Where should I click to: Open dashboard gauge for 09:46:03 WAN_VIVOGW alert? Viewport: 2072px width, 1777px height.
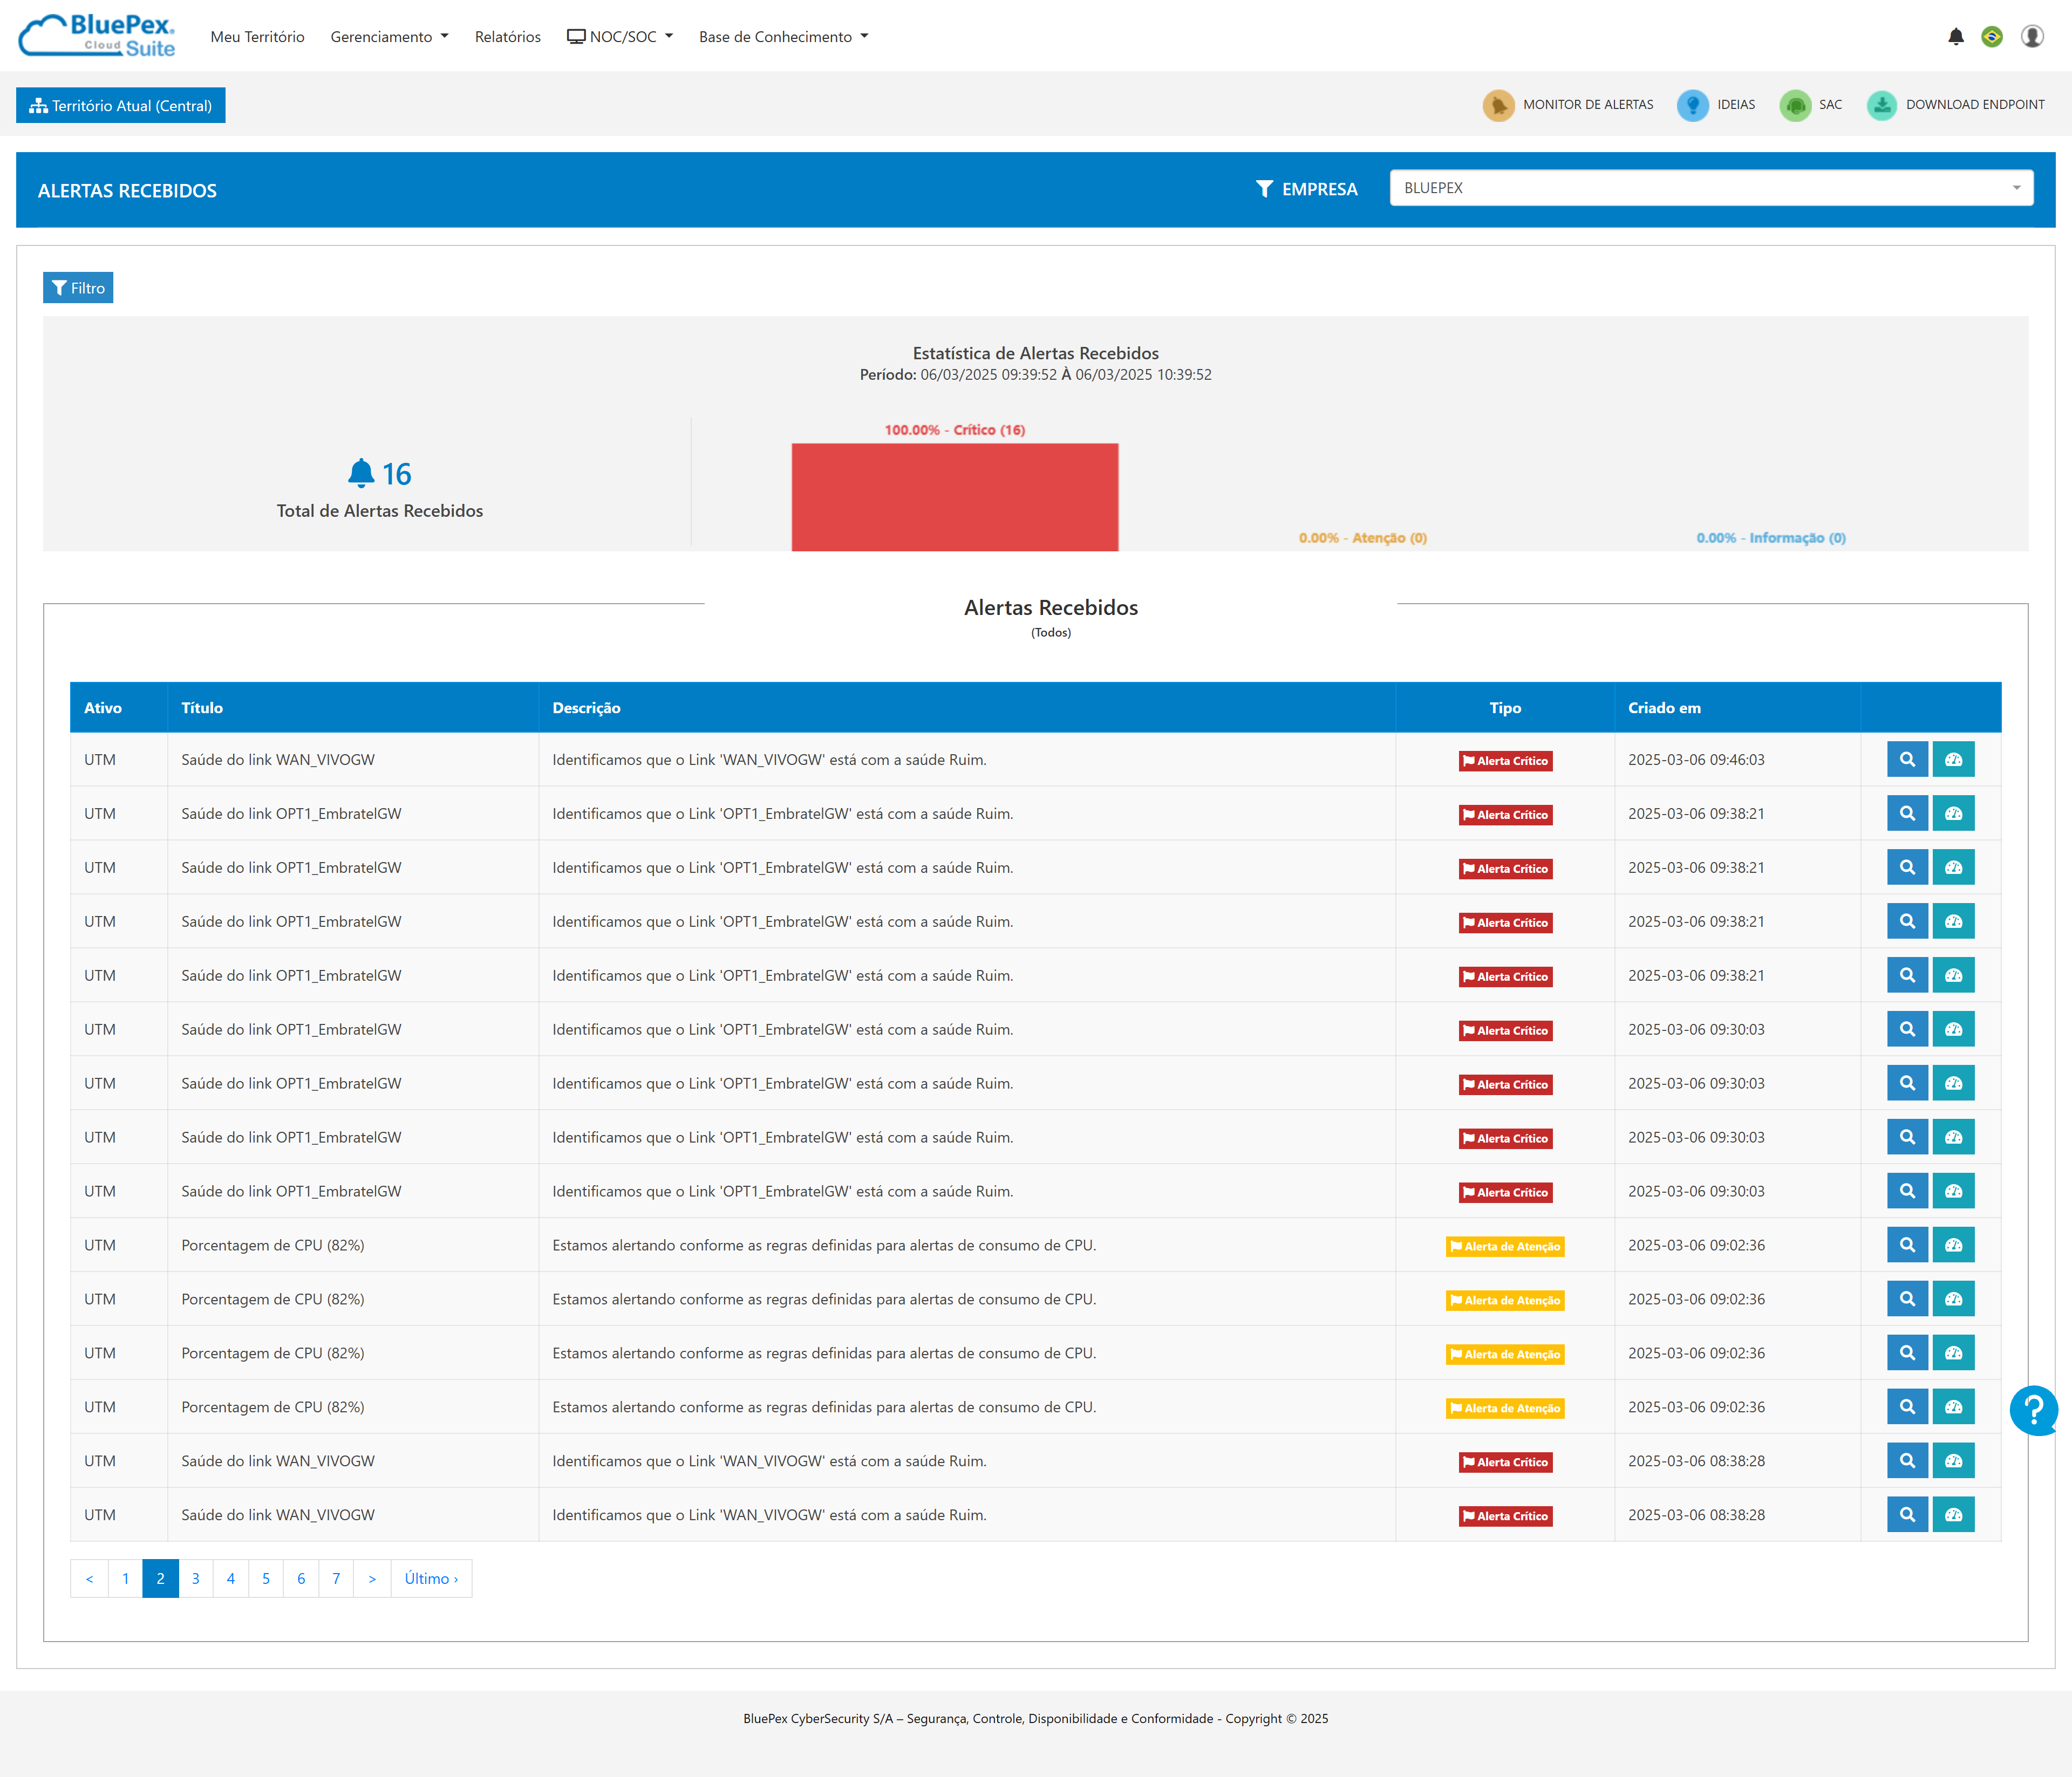(x=1953, y=760)
